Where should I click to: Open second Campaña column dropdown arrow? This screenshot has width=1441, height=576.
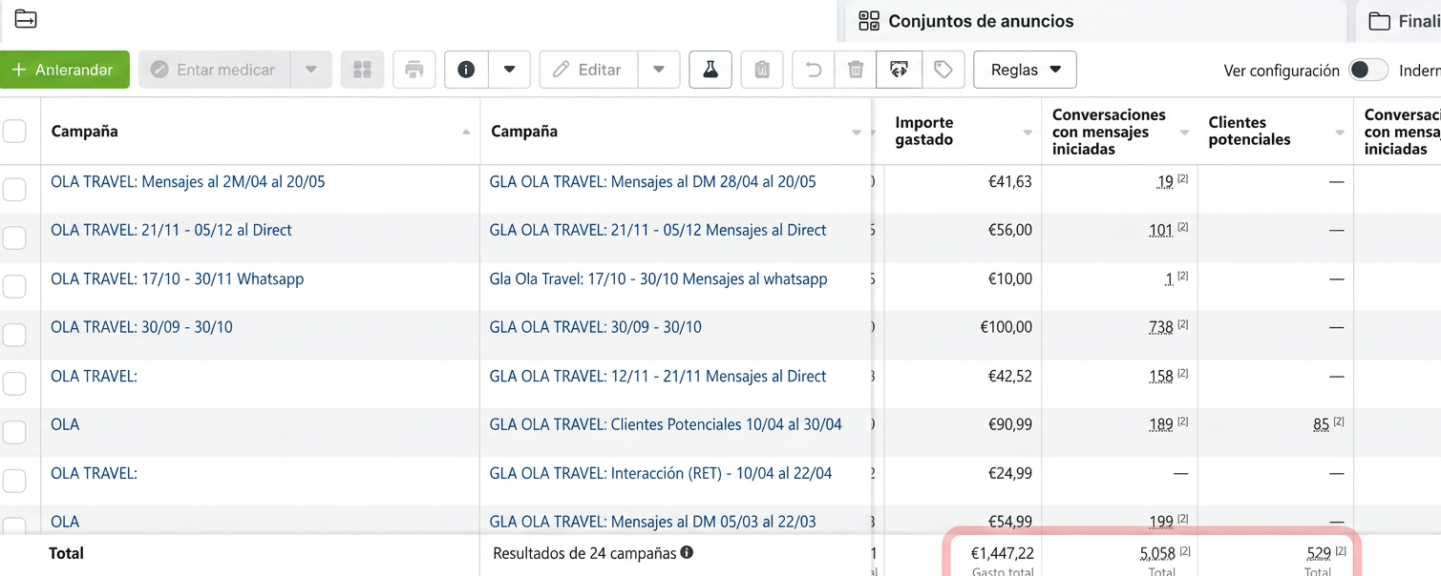(x=857, y=133)
